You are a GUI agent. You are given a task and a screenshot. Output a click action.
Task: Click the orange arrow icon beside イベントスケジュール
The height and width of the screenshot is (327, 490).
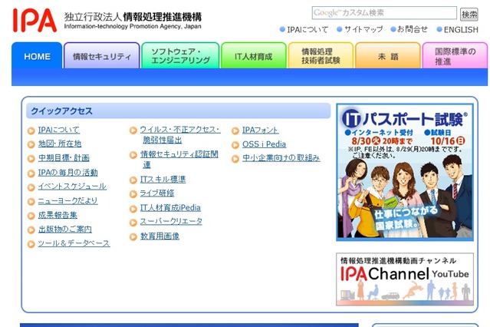(x=31, y=187)
